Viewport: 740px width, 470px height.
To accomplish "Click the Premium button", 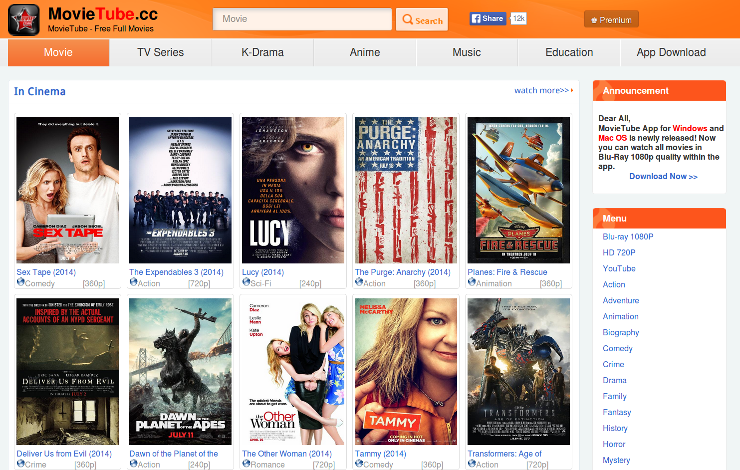I will [611, 19].
